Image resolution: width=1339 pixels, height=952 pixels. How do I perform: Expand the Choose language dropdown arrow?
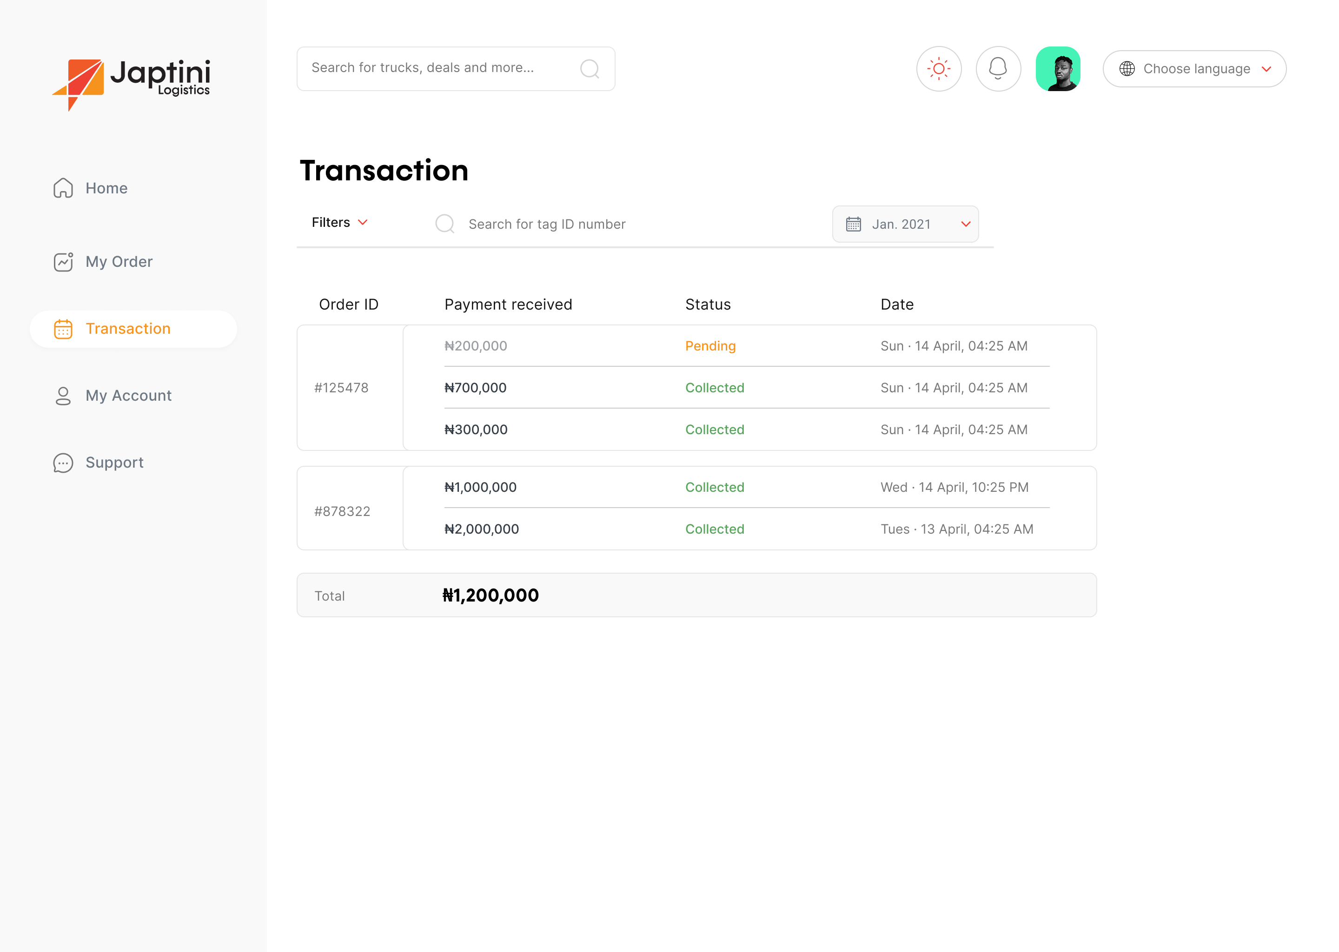(1266, 69)
